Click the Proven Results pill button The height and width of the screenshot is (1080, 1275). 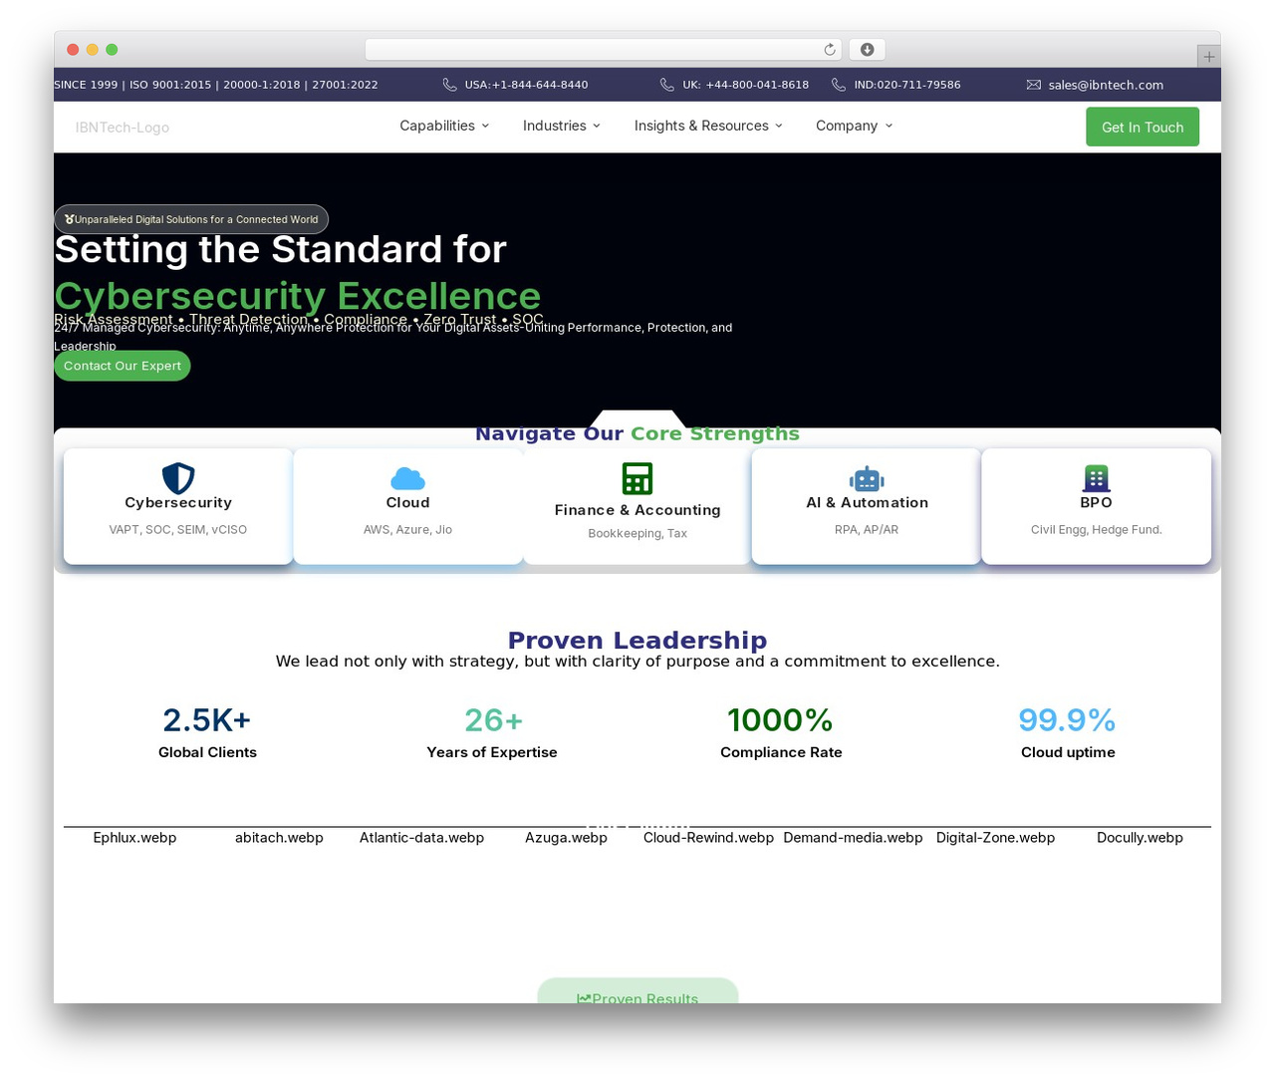tap(637, 991)
